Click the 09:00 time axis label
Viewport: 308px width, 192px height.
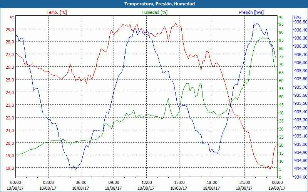pyautogui.click(x=114, y=182)
